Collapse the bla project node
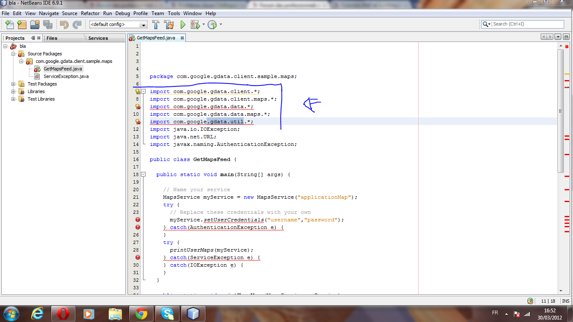The width and height of the screenshot is (573, 322). 5,46
